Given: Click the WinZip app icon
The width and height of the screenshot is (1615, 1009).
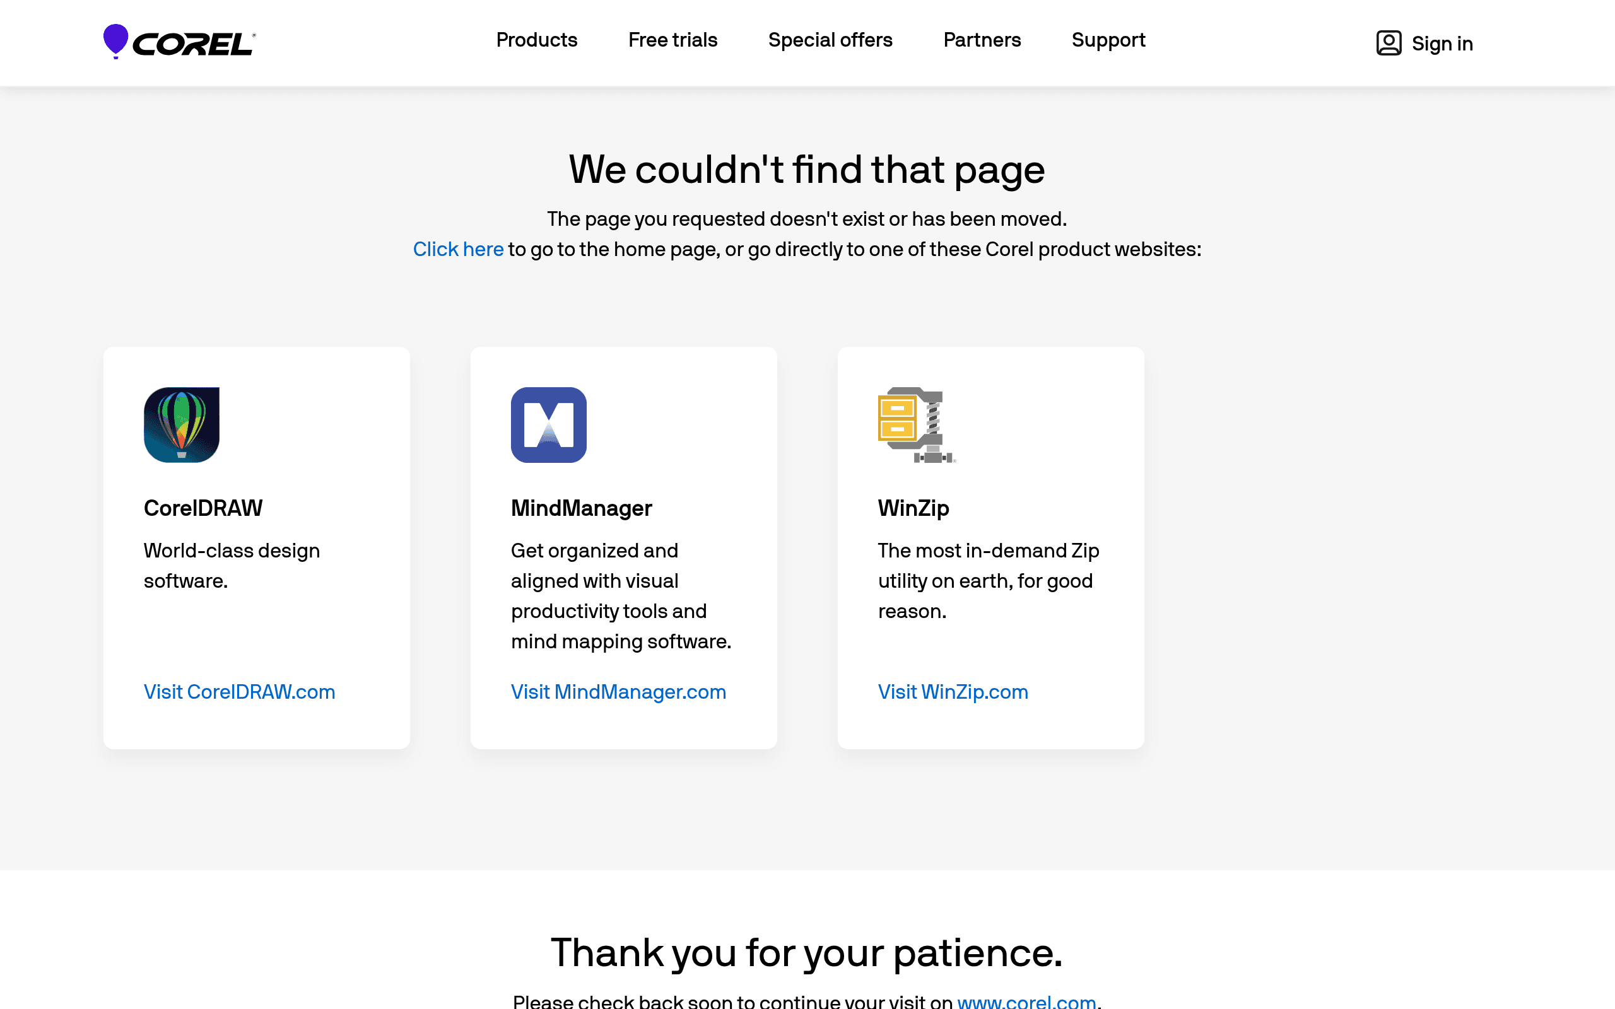Looking at the screenshot, I should [x=917, y=425].
